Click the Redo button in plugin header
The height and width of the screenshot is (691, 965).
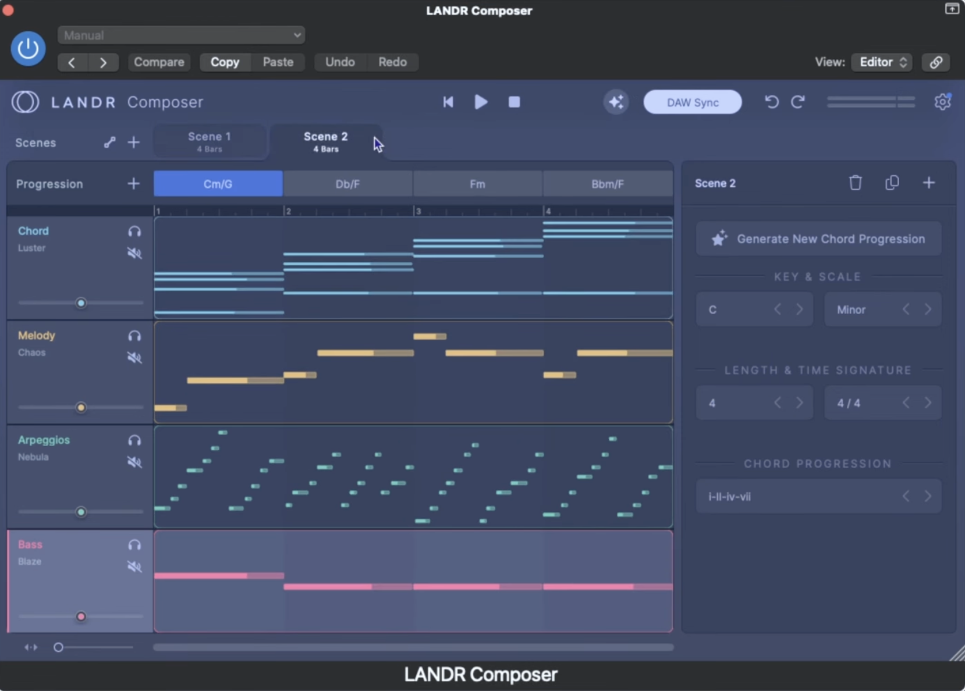pos(392,62)
